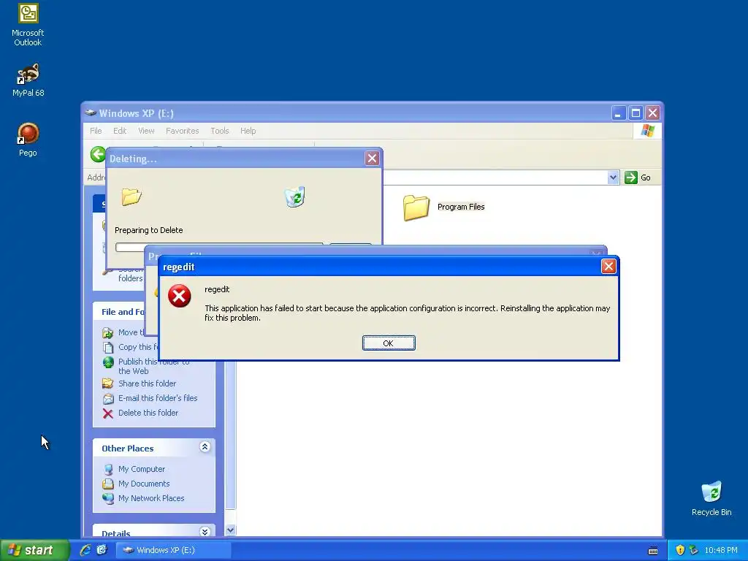Open the Favorites menu
Image resolution: width=748 pixels, height=561 pixels.
pos(182,131)
